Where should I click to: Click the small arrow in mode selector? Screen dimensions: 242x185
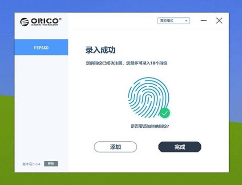coord(186,21)
